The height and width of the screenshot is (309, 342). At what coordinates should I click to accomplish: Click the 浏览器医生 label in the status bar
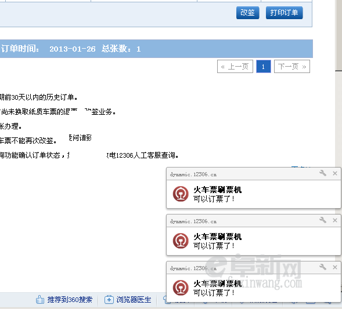(134, 300)
